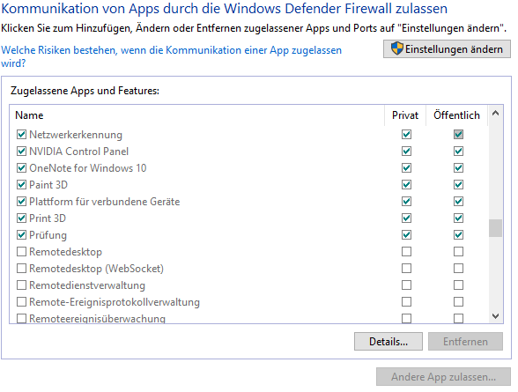Toggle OneNote for Windows 10 Privat checkbox
The height and width of the screenshot is (392, 518).
tap(406, 167)
